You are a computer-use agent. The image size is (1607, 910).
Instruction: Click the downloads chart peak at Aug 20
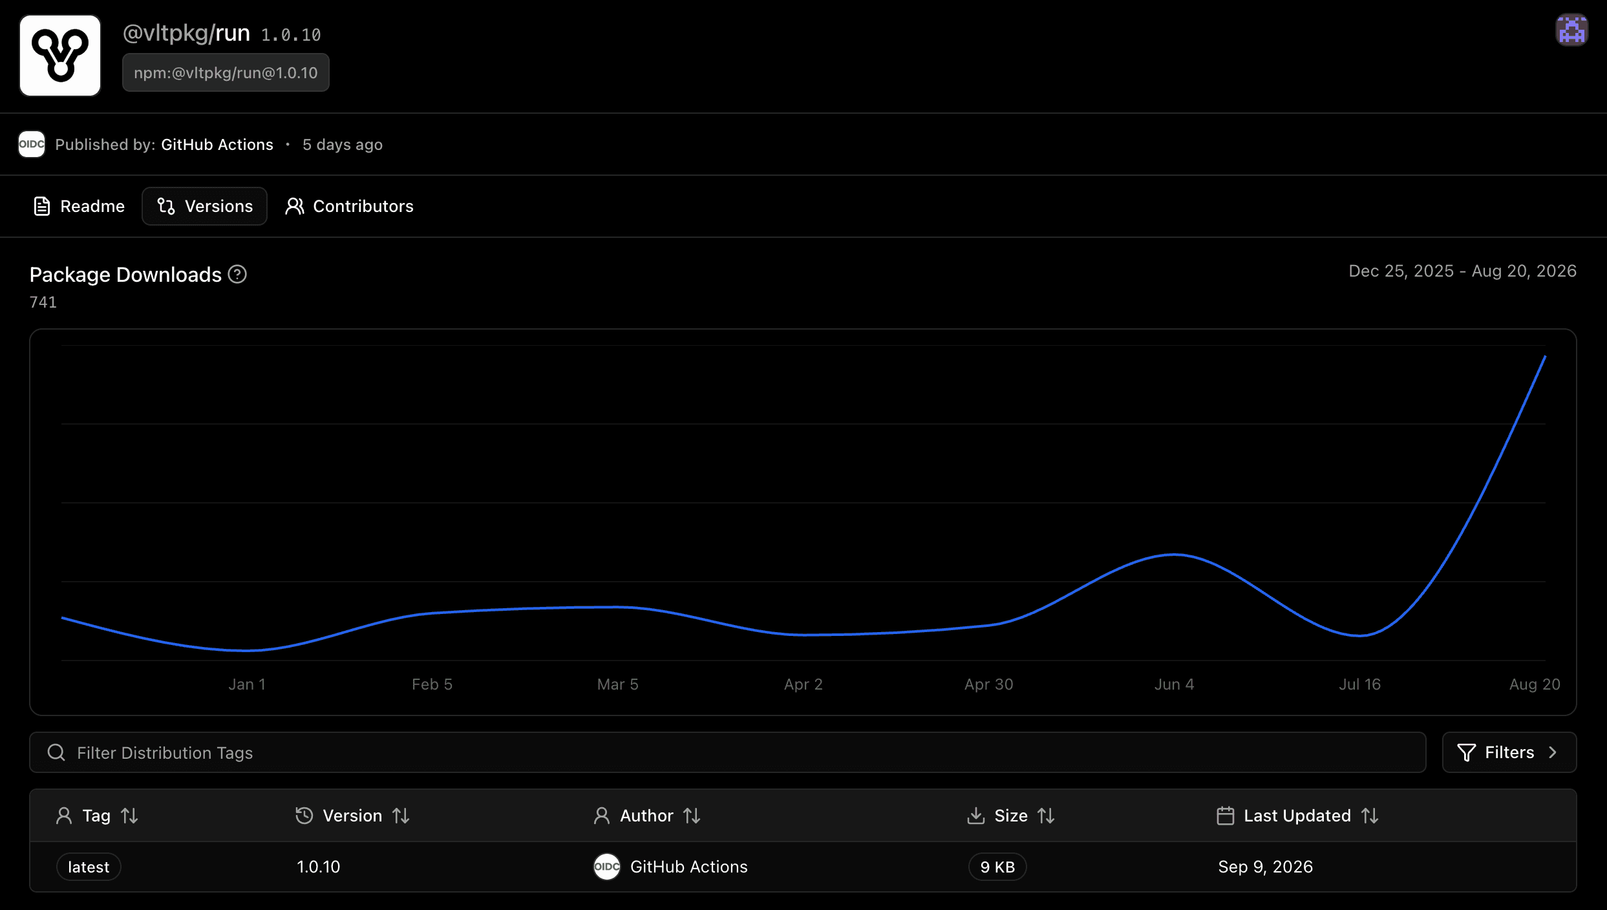tap(1544, 357)
